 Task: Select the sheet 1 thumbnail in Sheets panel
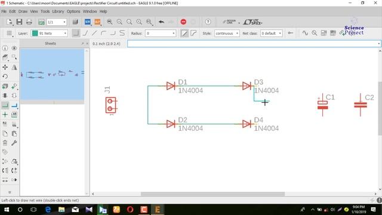[52, 74]
